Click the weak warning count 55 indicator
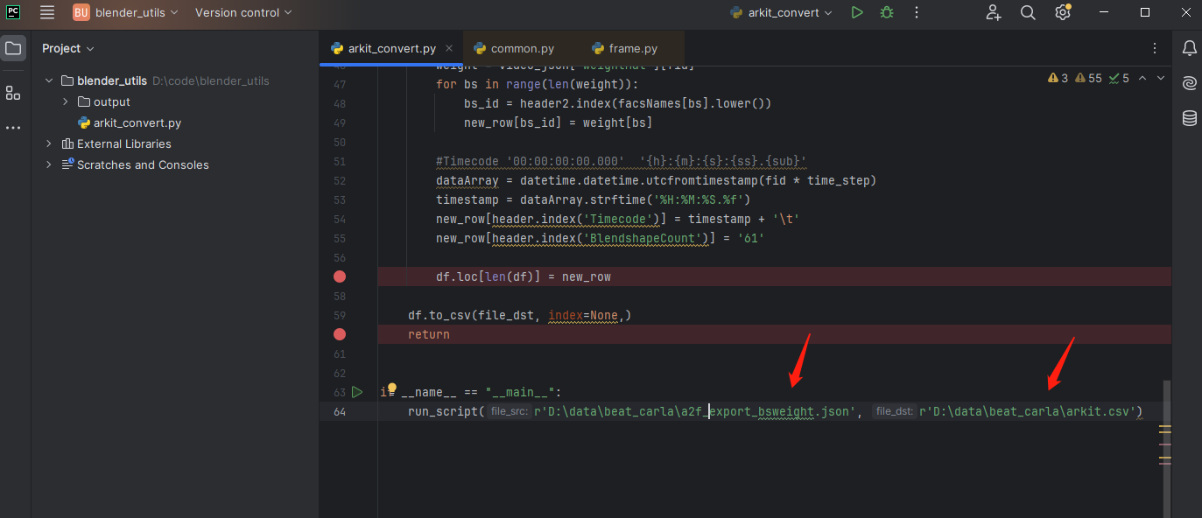 coord(1088,78)
